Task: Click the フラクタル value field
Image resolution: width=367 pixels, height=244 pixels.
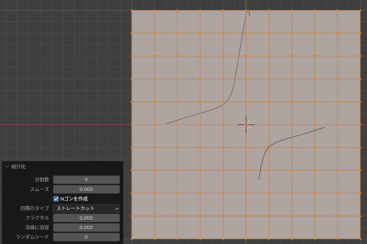Action: point(86,218)
